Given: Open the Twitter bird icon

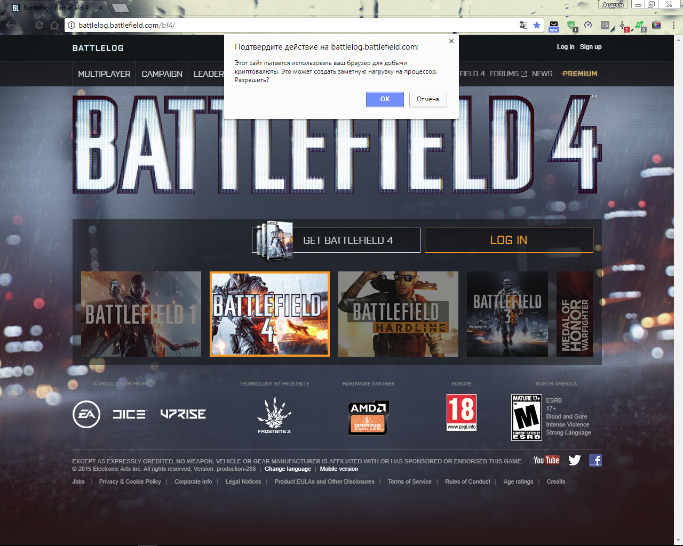Looking at the screenshot, I should (x=575, y=460).
